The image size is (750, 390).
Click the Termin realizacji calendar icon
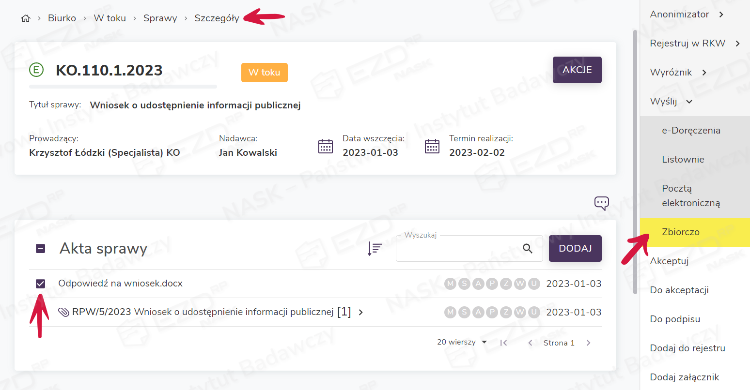(432, 146)
